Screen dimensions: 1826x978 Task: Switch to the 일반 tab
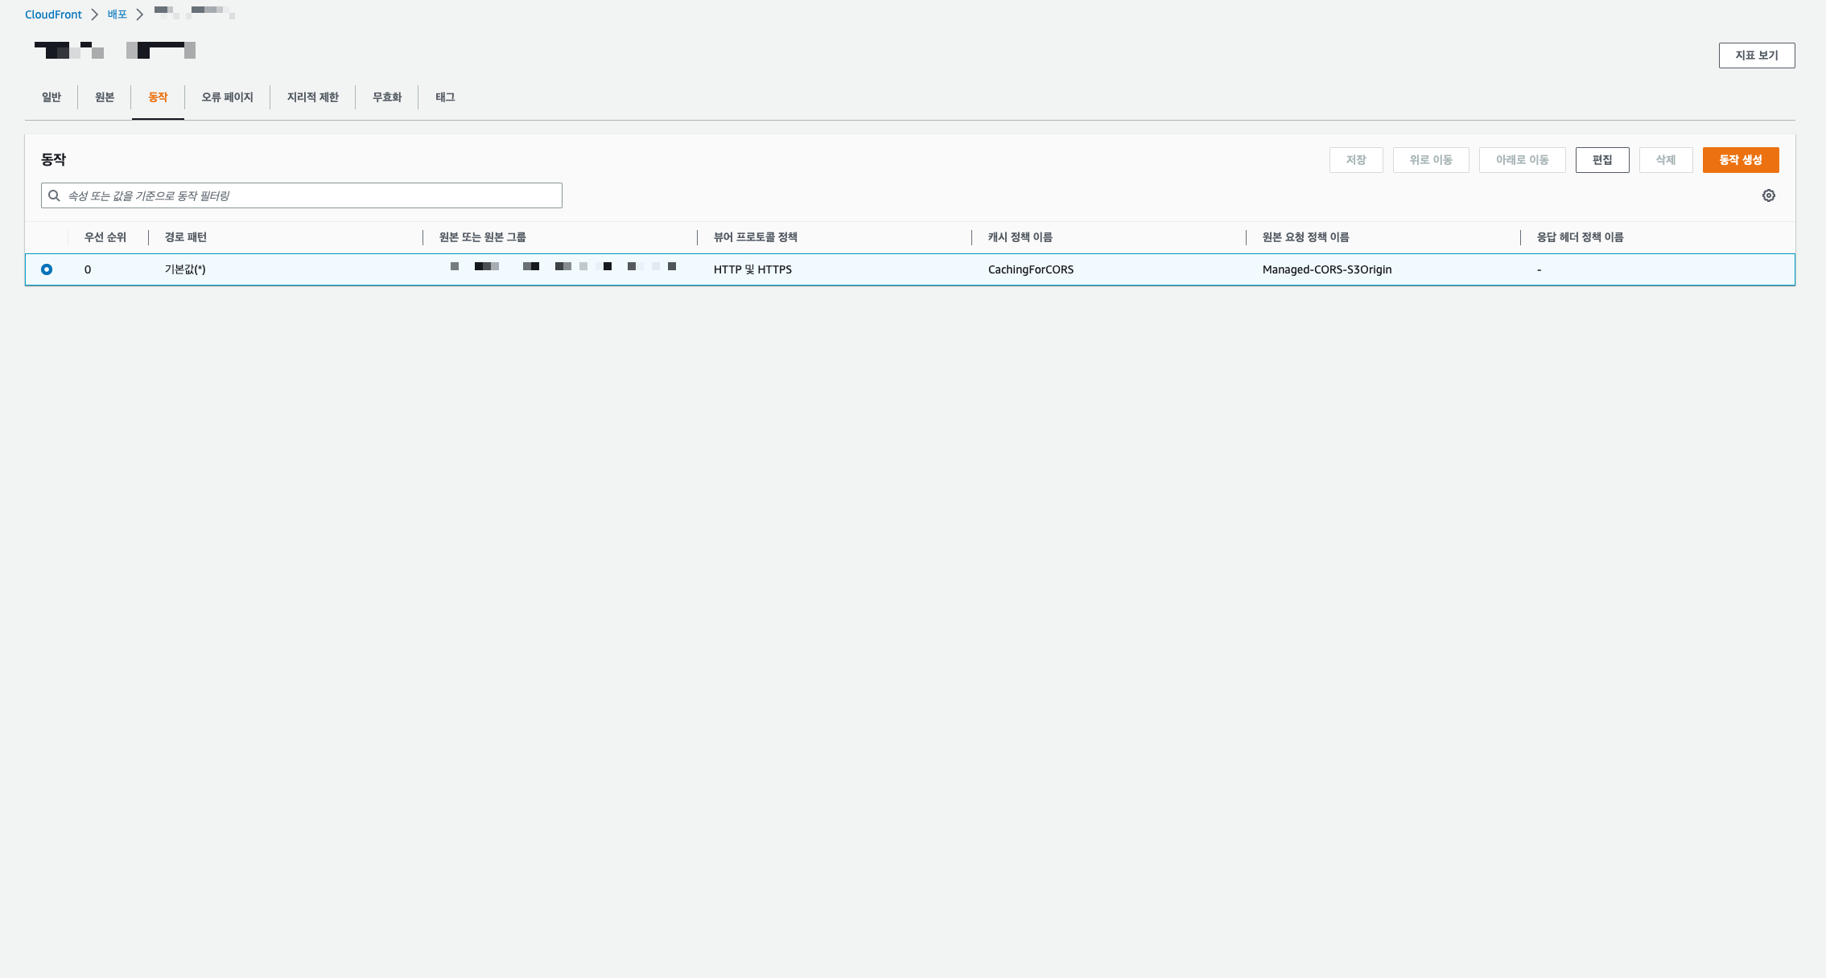[52, 97]
